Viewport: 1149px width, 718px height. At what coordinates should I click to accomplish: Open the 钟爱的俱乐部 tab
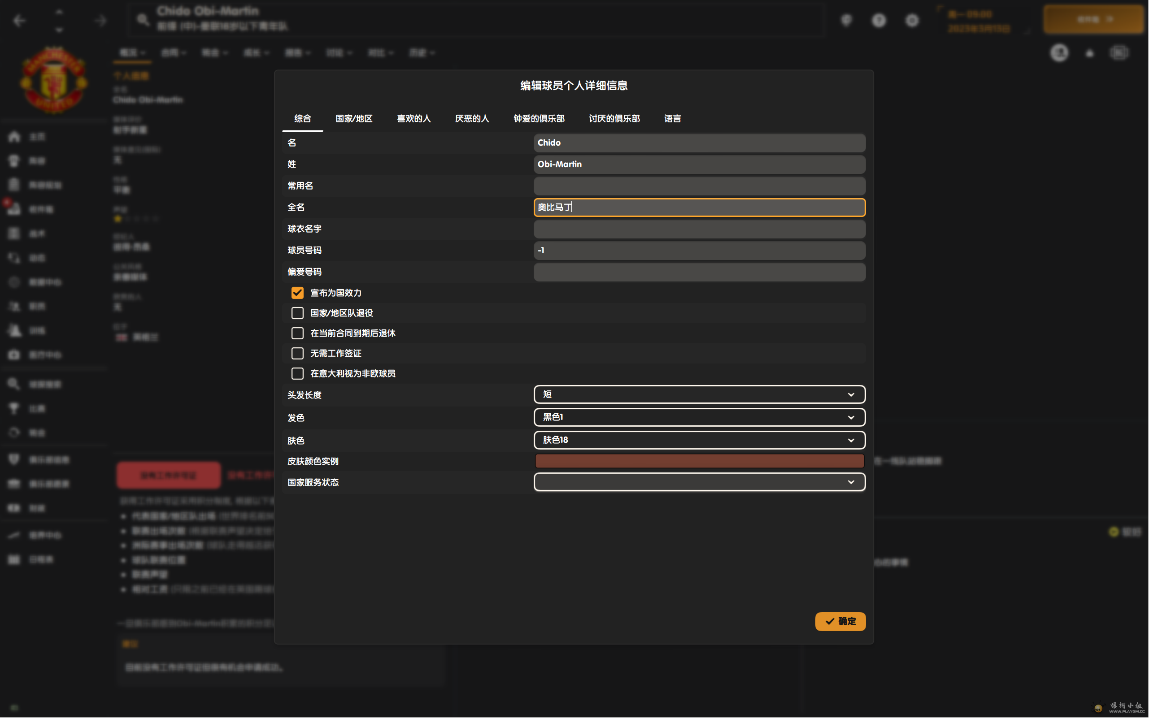[x=538, y=119]
